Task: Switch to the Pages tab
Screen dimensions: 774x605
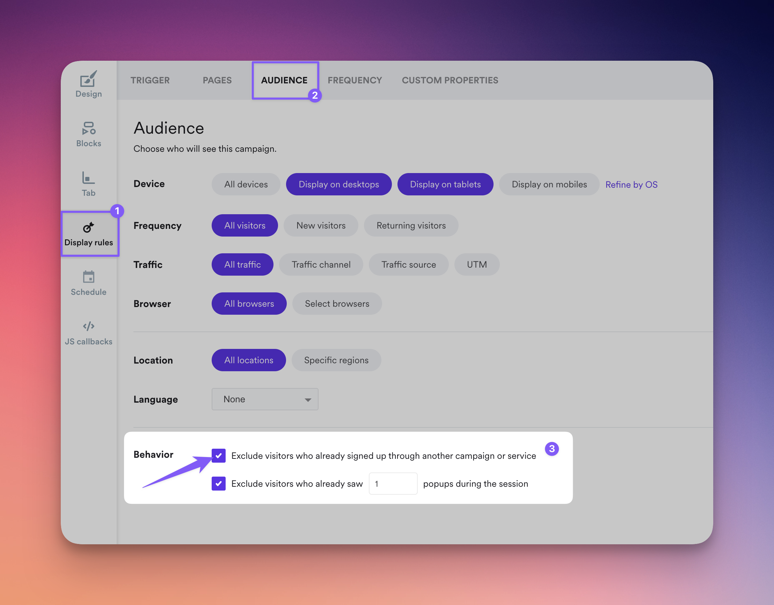Action: (217, 80)
